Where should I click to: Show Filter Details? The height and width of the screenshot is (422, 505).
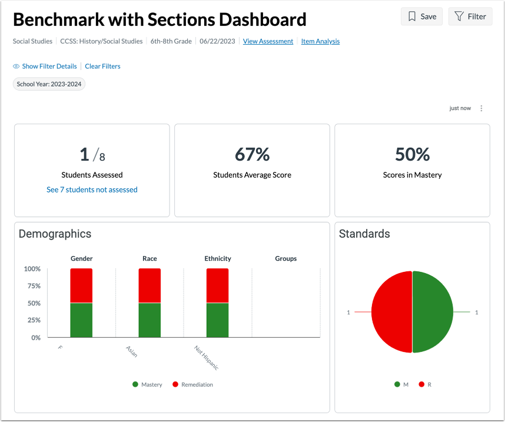pyautogui.click(x=49, y=67)
